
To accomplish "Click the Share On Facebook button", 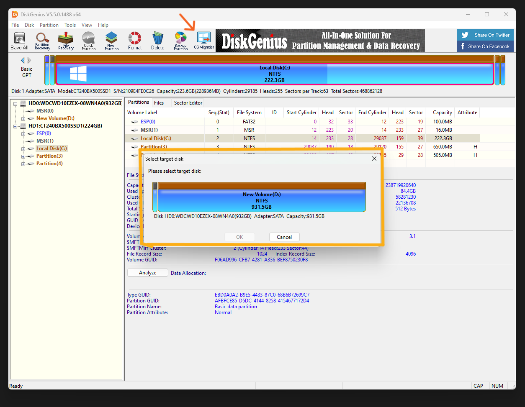I will pos(485,46).
